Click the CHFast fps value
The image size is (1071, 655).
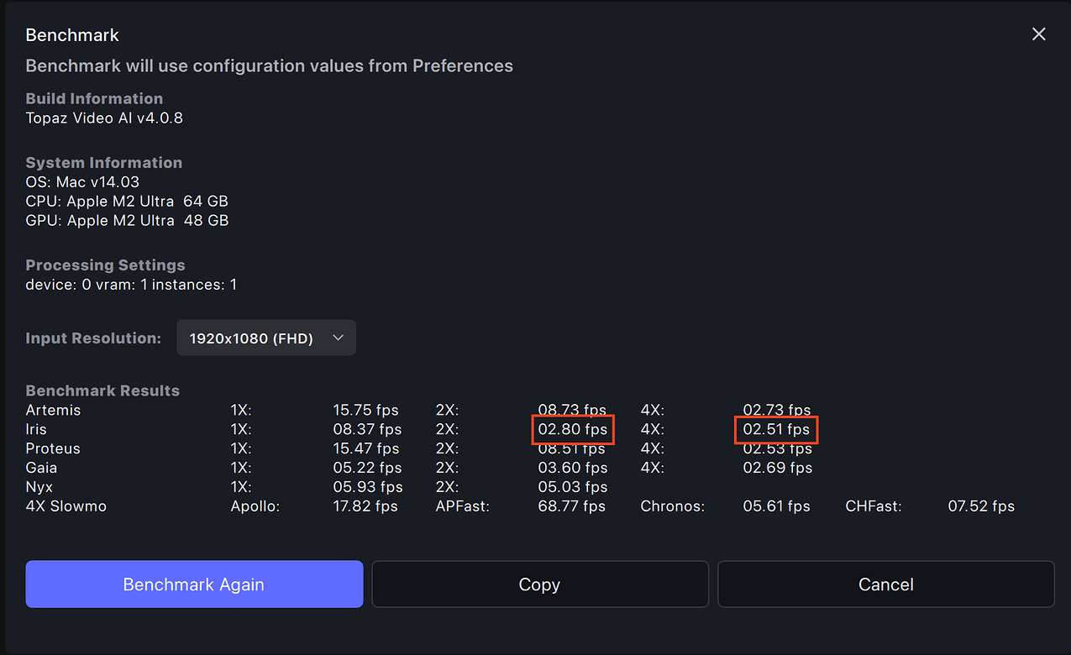pyautogui.click(x=980, y=506)
